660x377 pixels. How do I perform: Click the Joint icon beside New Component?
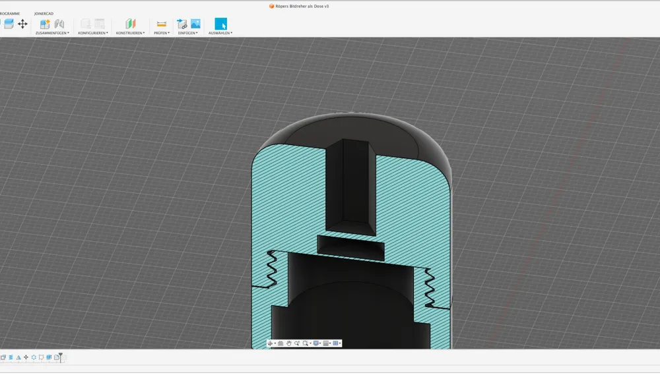click(59, 24)
